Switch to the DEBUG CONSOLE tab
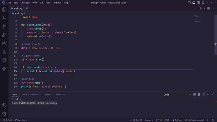This screenshot has width=217, height=122. [x=31, y=95]
